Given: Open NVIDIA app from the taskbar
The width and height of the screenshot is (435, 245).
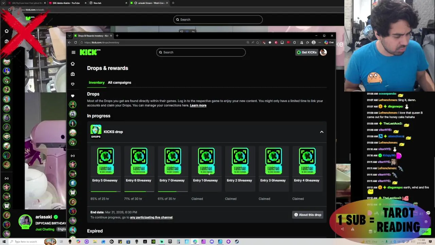Looking at the screenshot, I should (153, 242).
